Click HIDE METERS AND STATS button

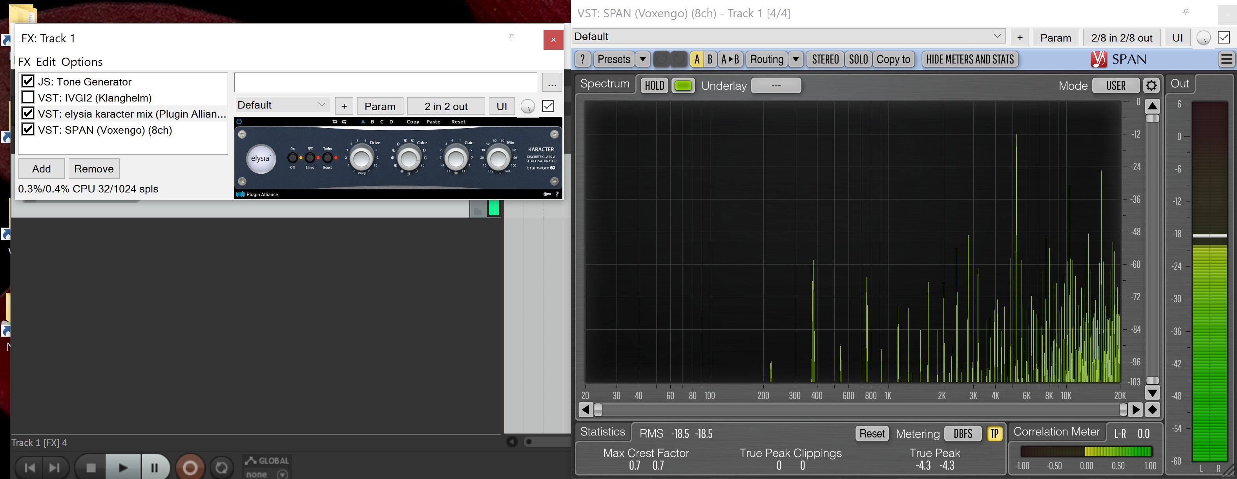[x=969, y=60]
